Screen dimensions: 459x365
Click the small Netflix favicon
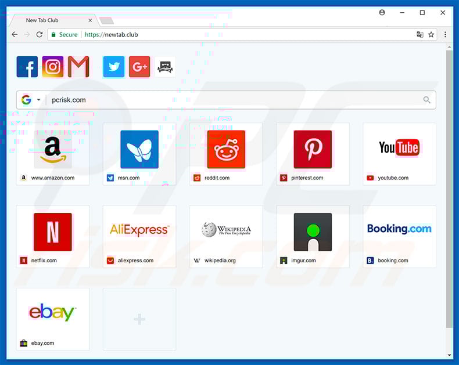coord(24,261)
